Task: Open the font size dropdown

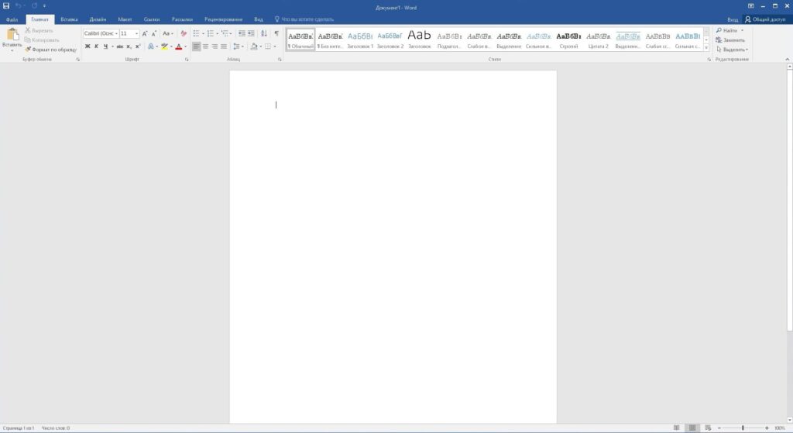Action: pos(137,33)
